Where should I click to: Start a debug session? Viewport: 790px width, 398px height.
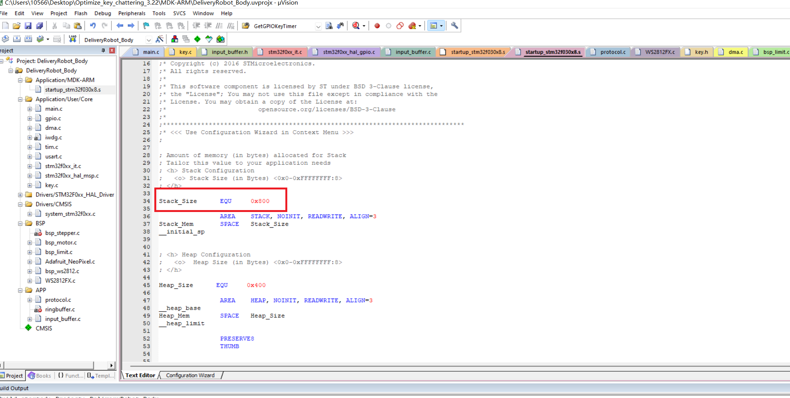(x=356, y=26)
